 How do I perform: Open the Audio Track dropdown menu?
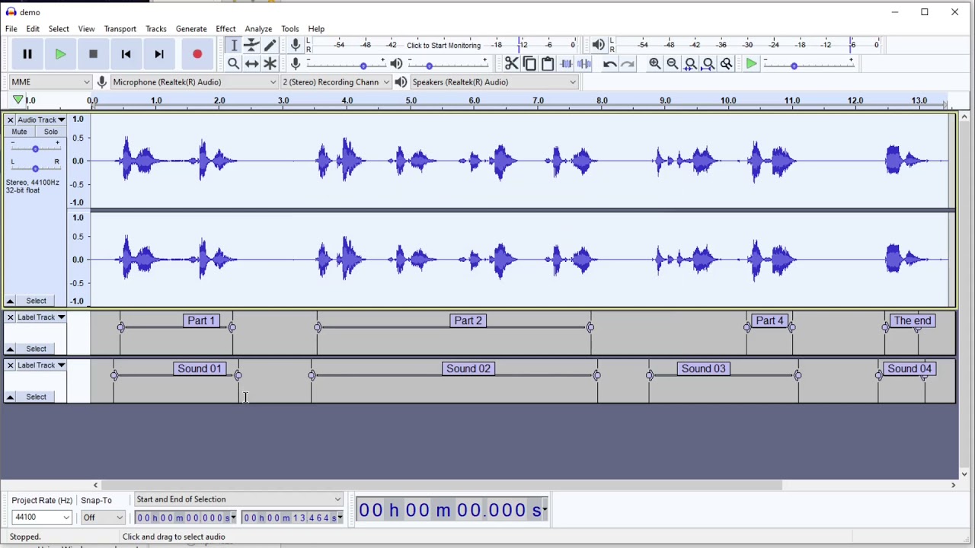click(x=41, y=119)
